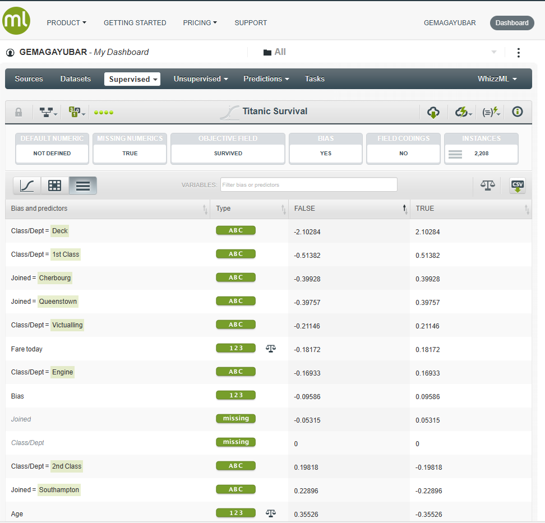545x523 pixels.
Task: Click the BigML logo icon
Action: 16,21
